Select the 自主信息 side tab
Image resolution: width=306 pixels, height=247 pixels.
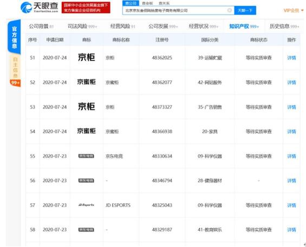pos(15,67)
